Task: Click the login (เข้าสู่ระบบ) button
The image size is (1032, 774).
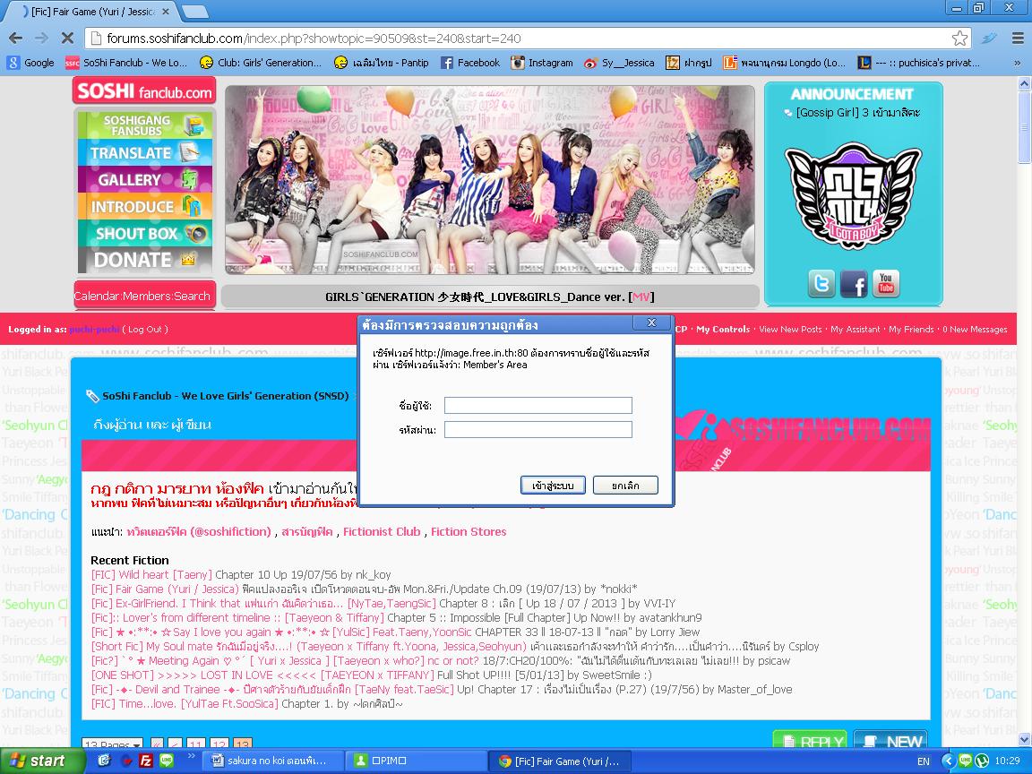Action: 553,486
